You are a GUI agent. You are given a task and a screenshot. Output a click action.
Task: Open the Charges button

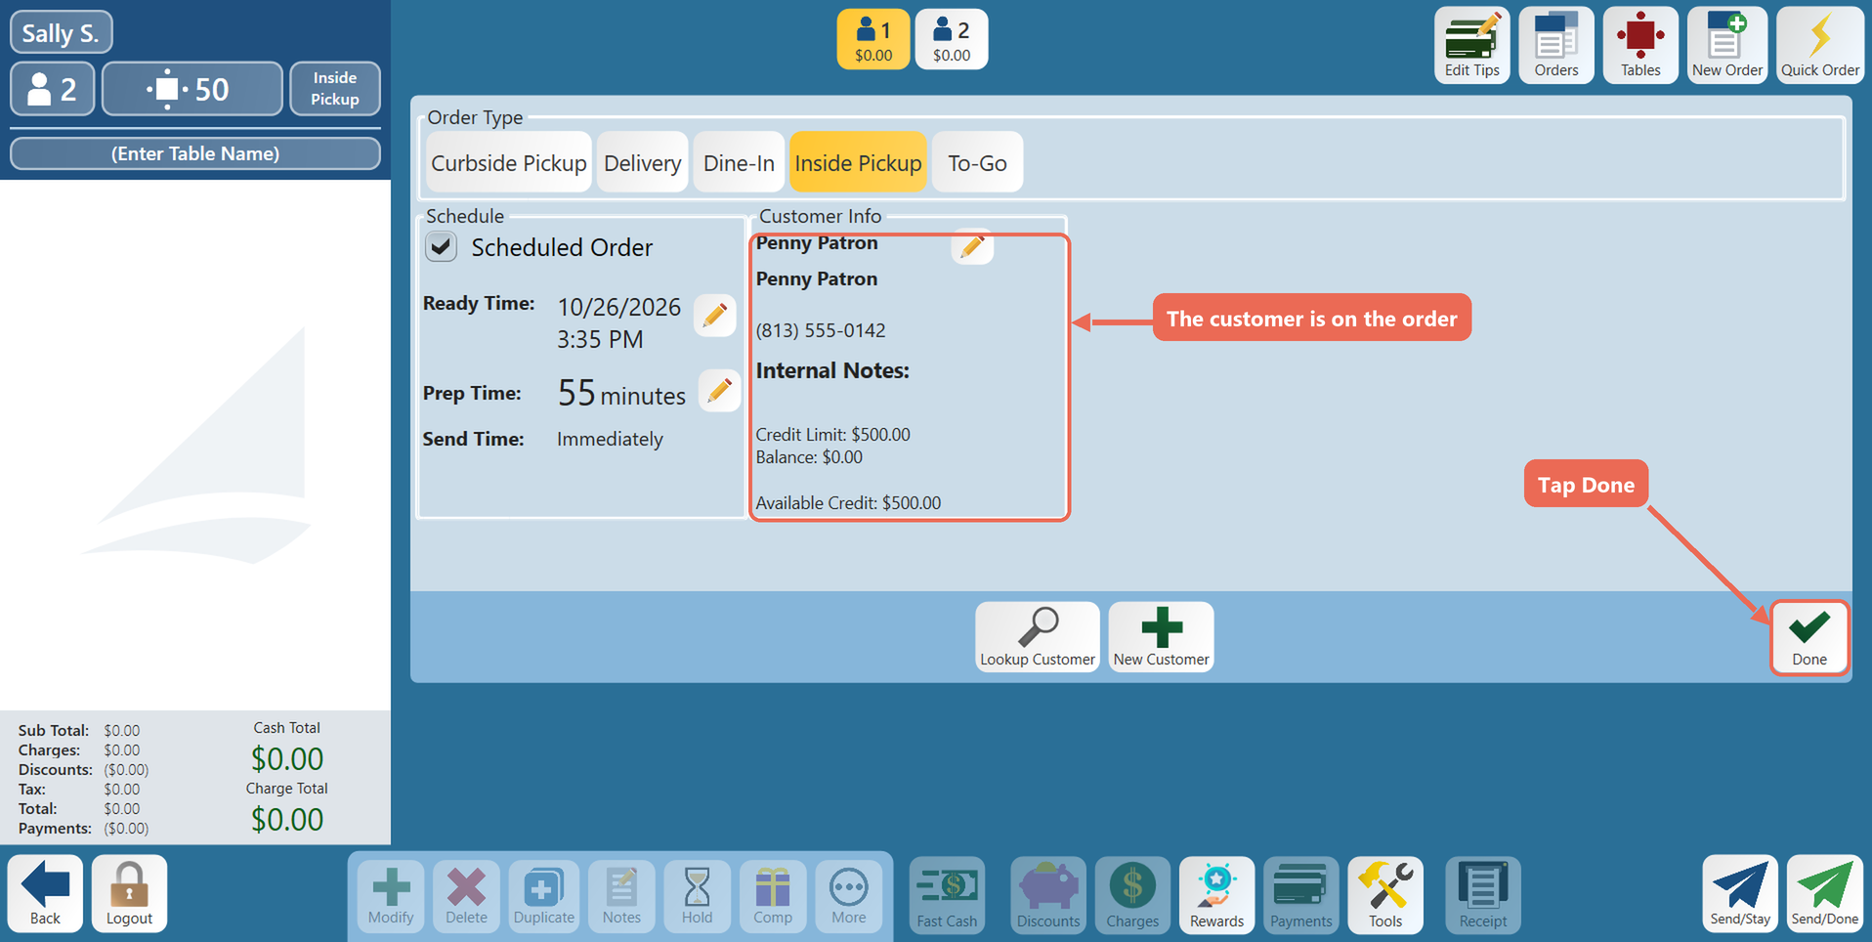1132,895
